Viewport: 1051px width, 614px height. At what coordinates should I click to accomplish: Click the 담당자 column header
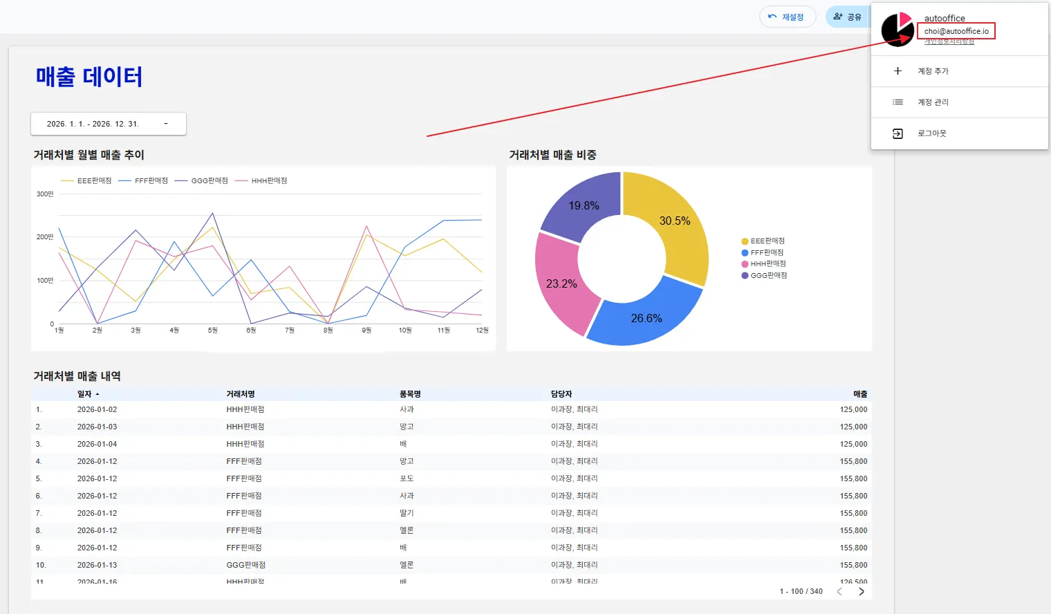click(561, 394)
